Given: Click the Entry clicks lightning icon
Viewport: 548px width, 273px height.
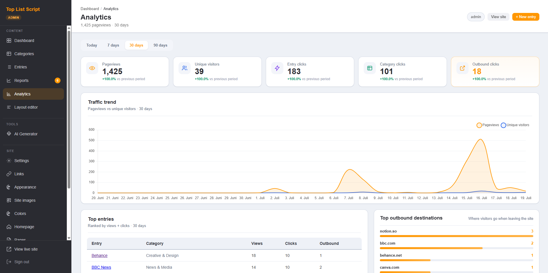Looking at the screenshot, I should click(x=277, y=68).
